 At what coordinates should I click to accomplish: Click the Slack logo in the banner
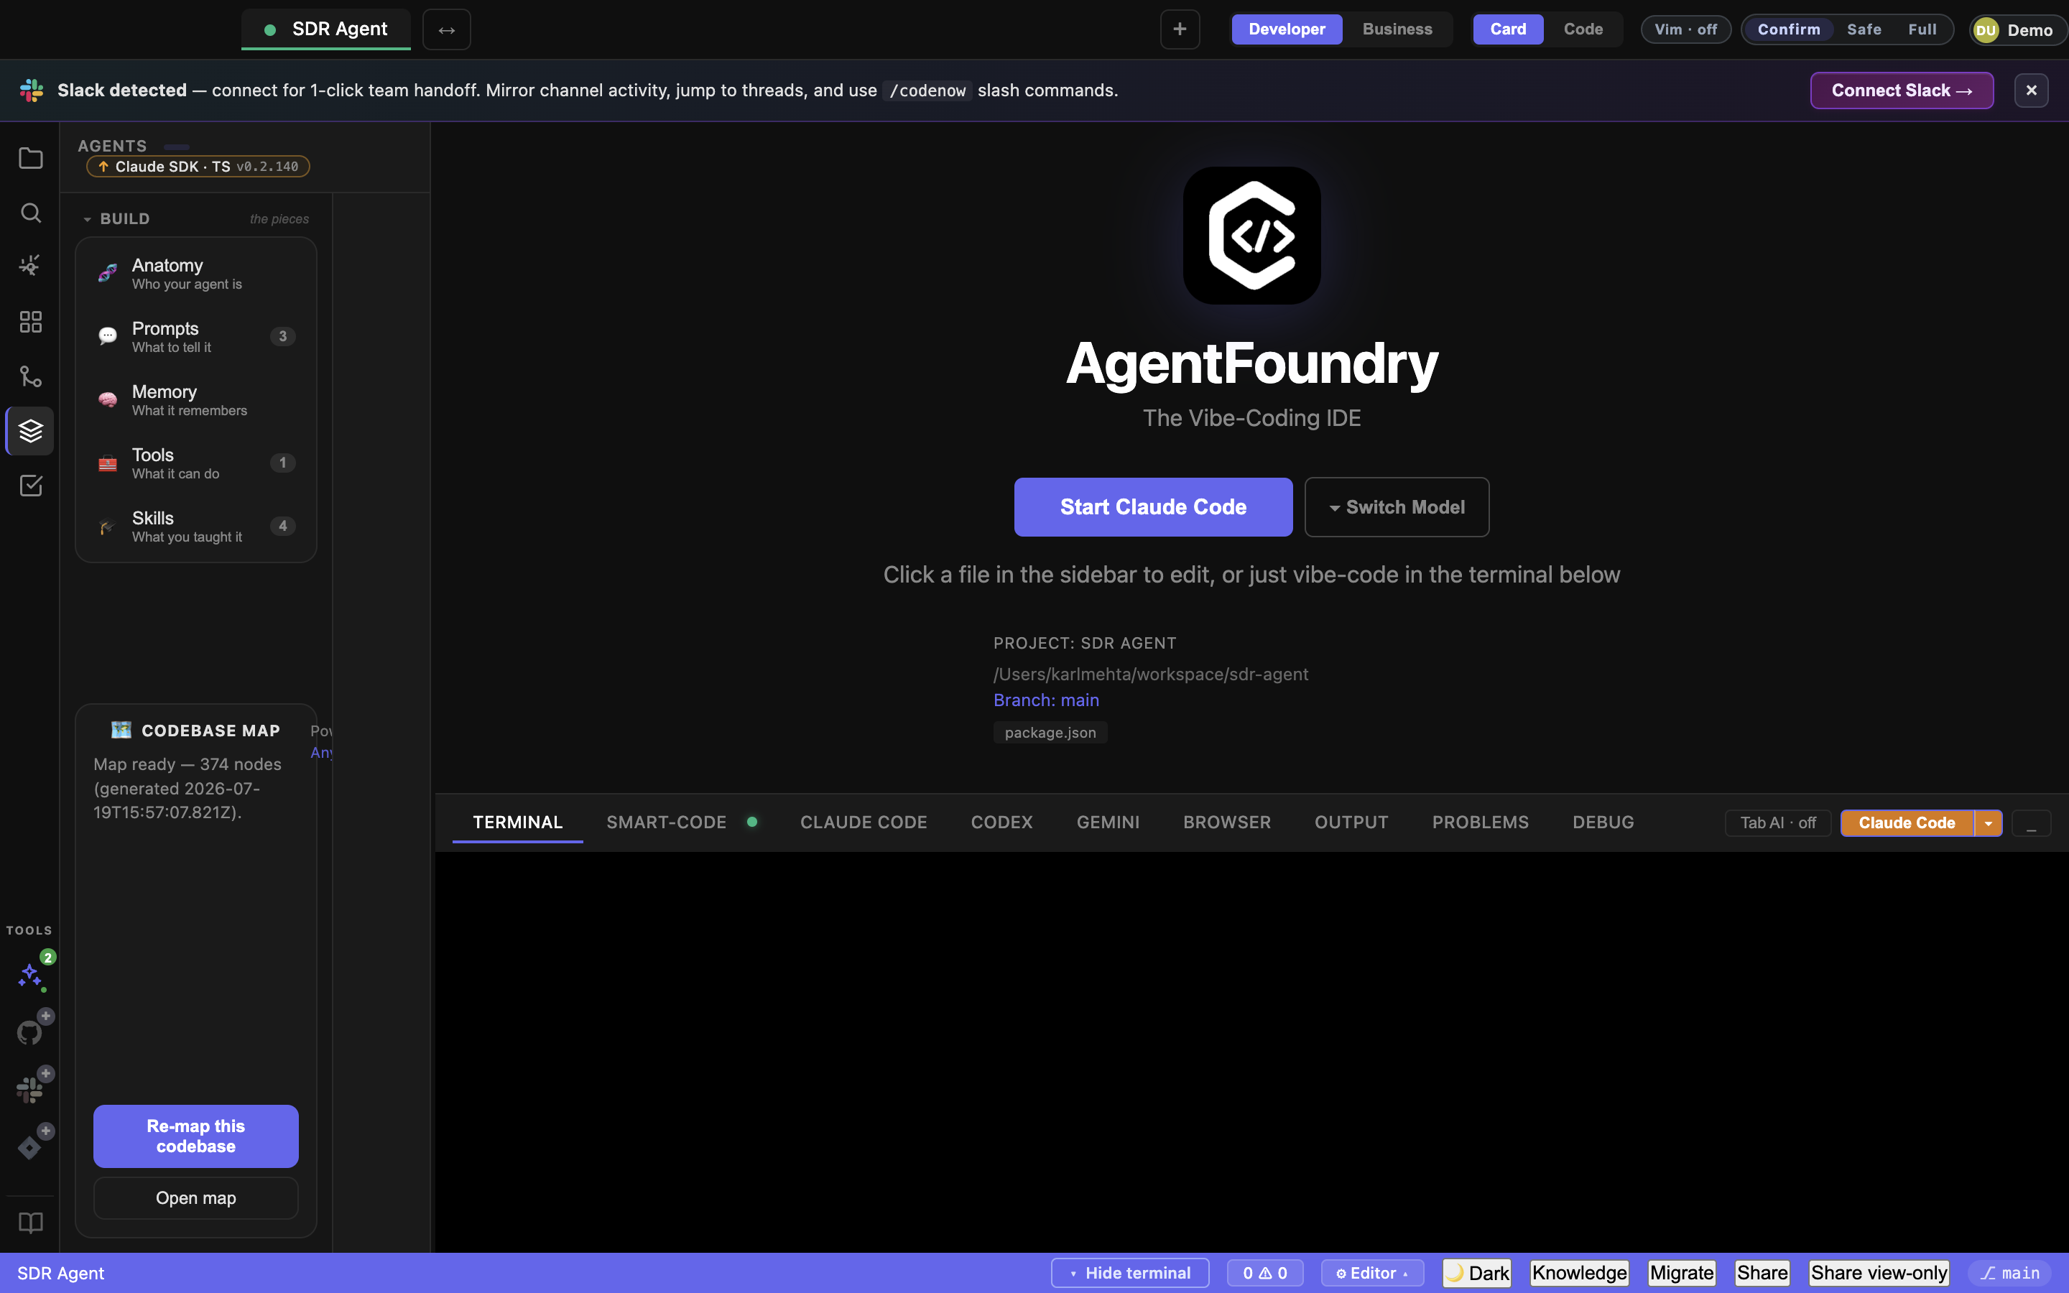click(x=32, y=91)
